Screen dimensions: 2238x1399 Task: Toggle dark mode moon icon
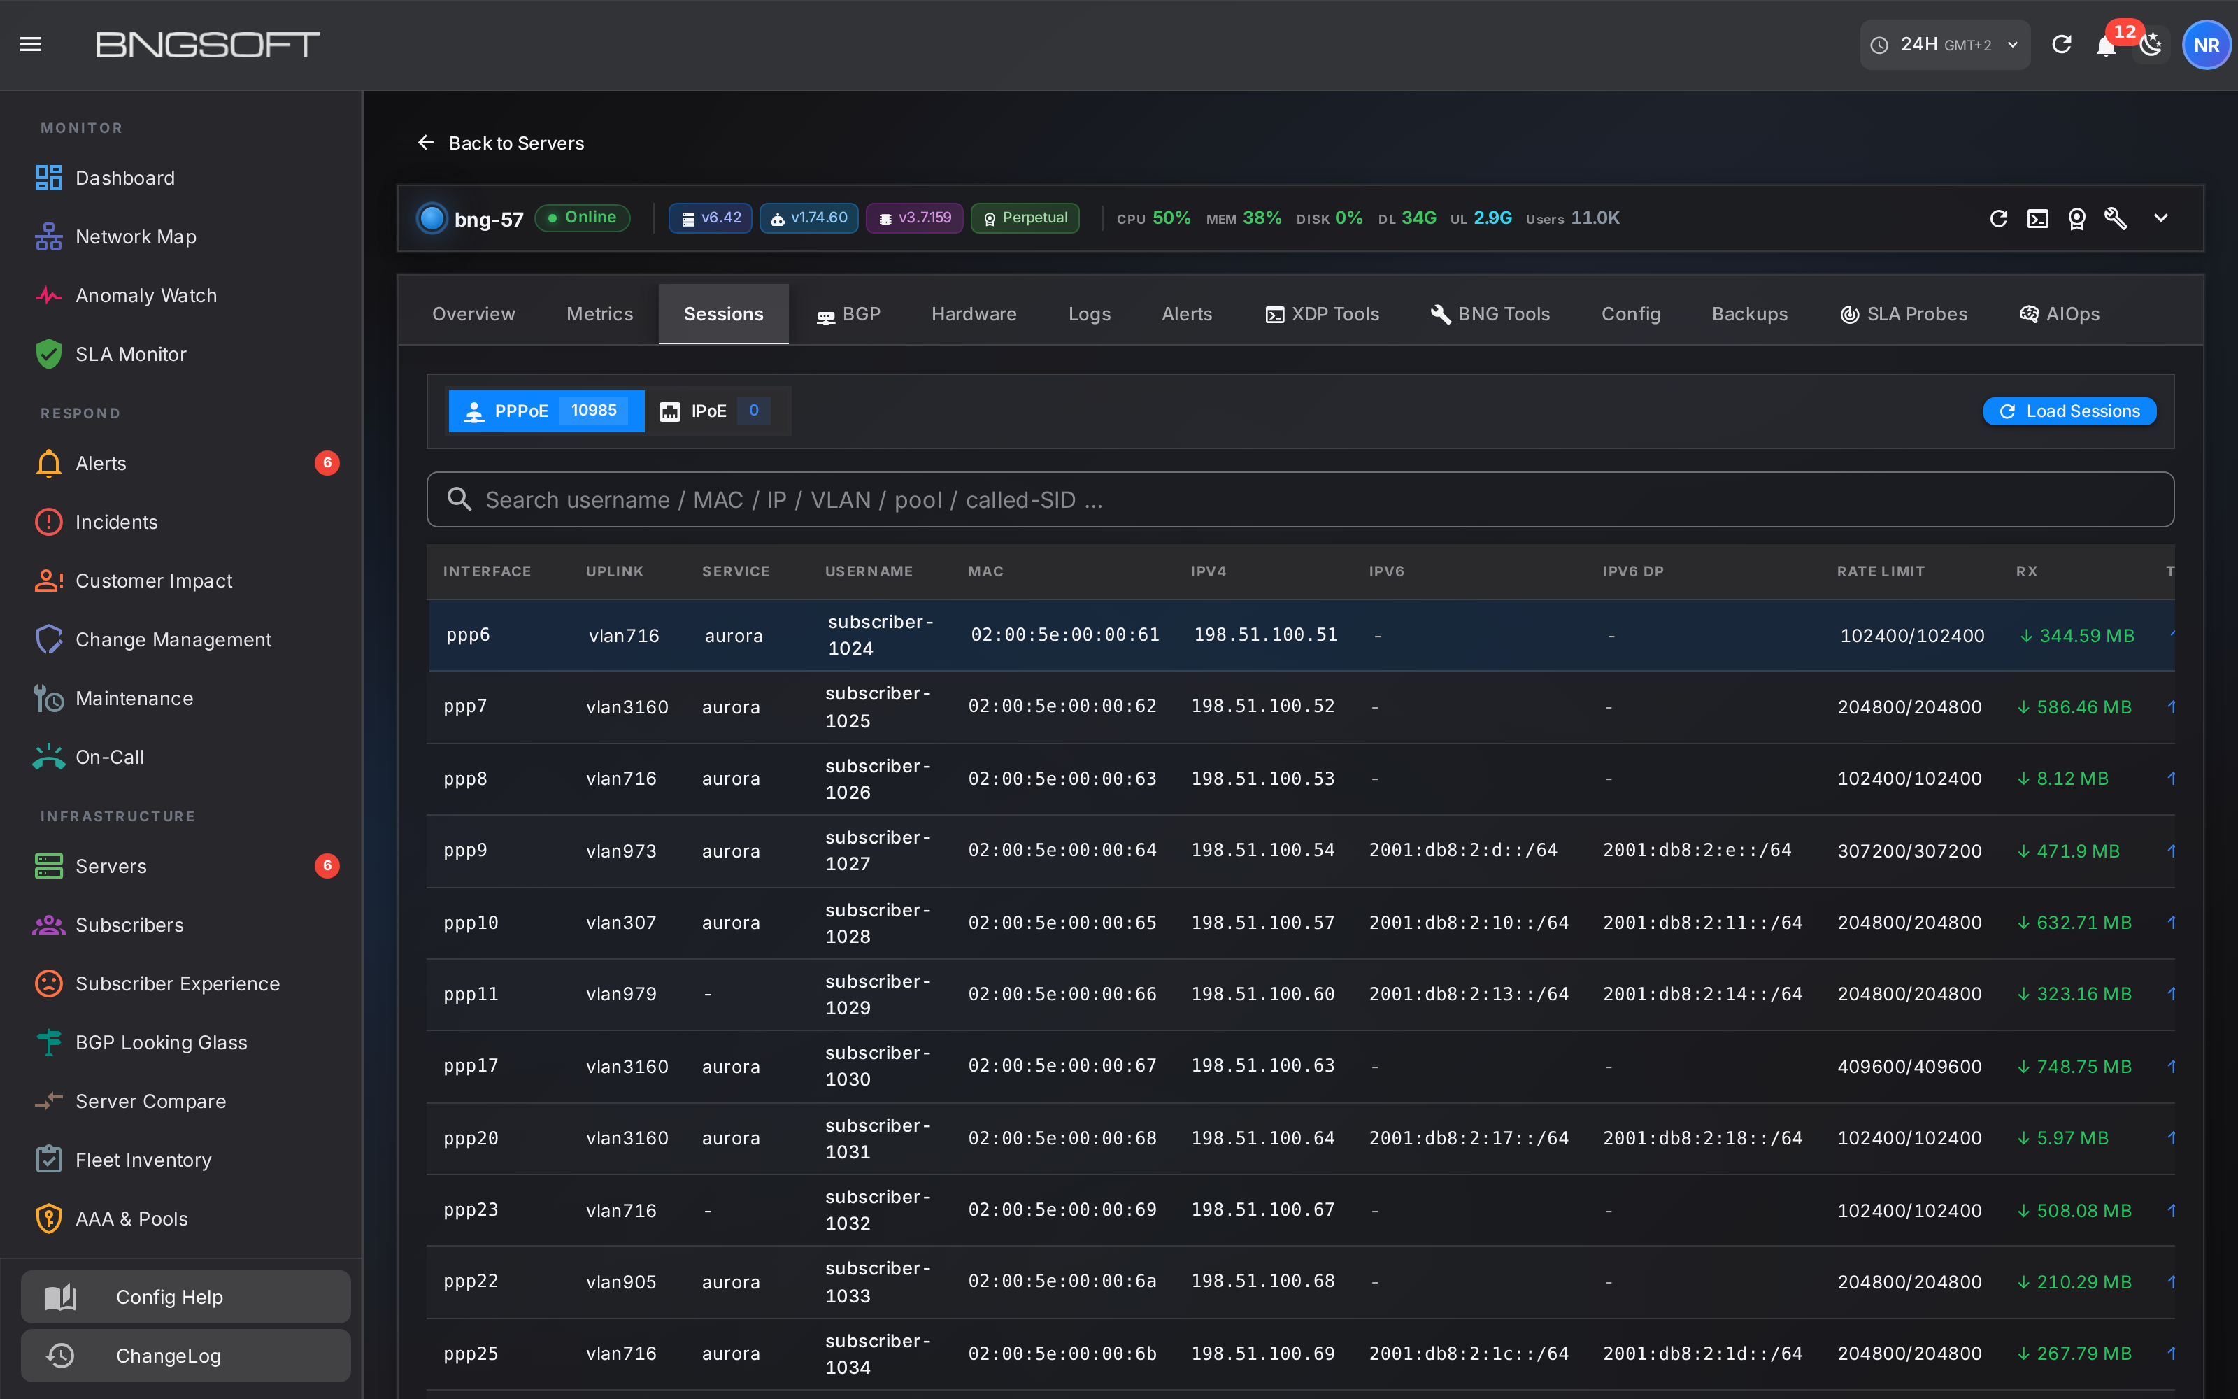tap(2152, 44)
